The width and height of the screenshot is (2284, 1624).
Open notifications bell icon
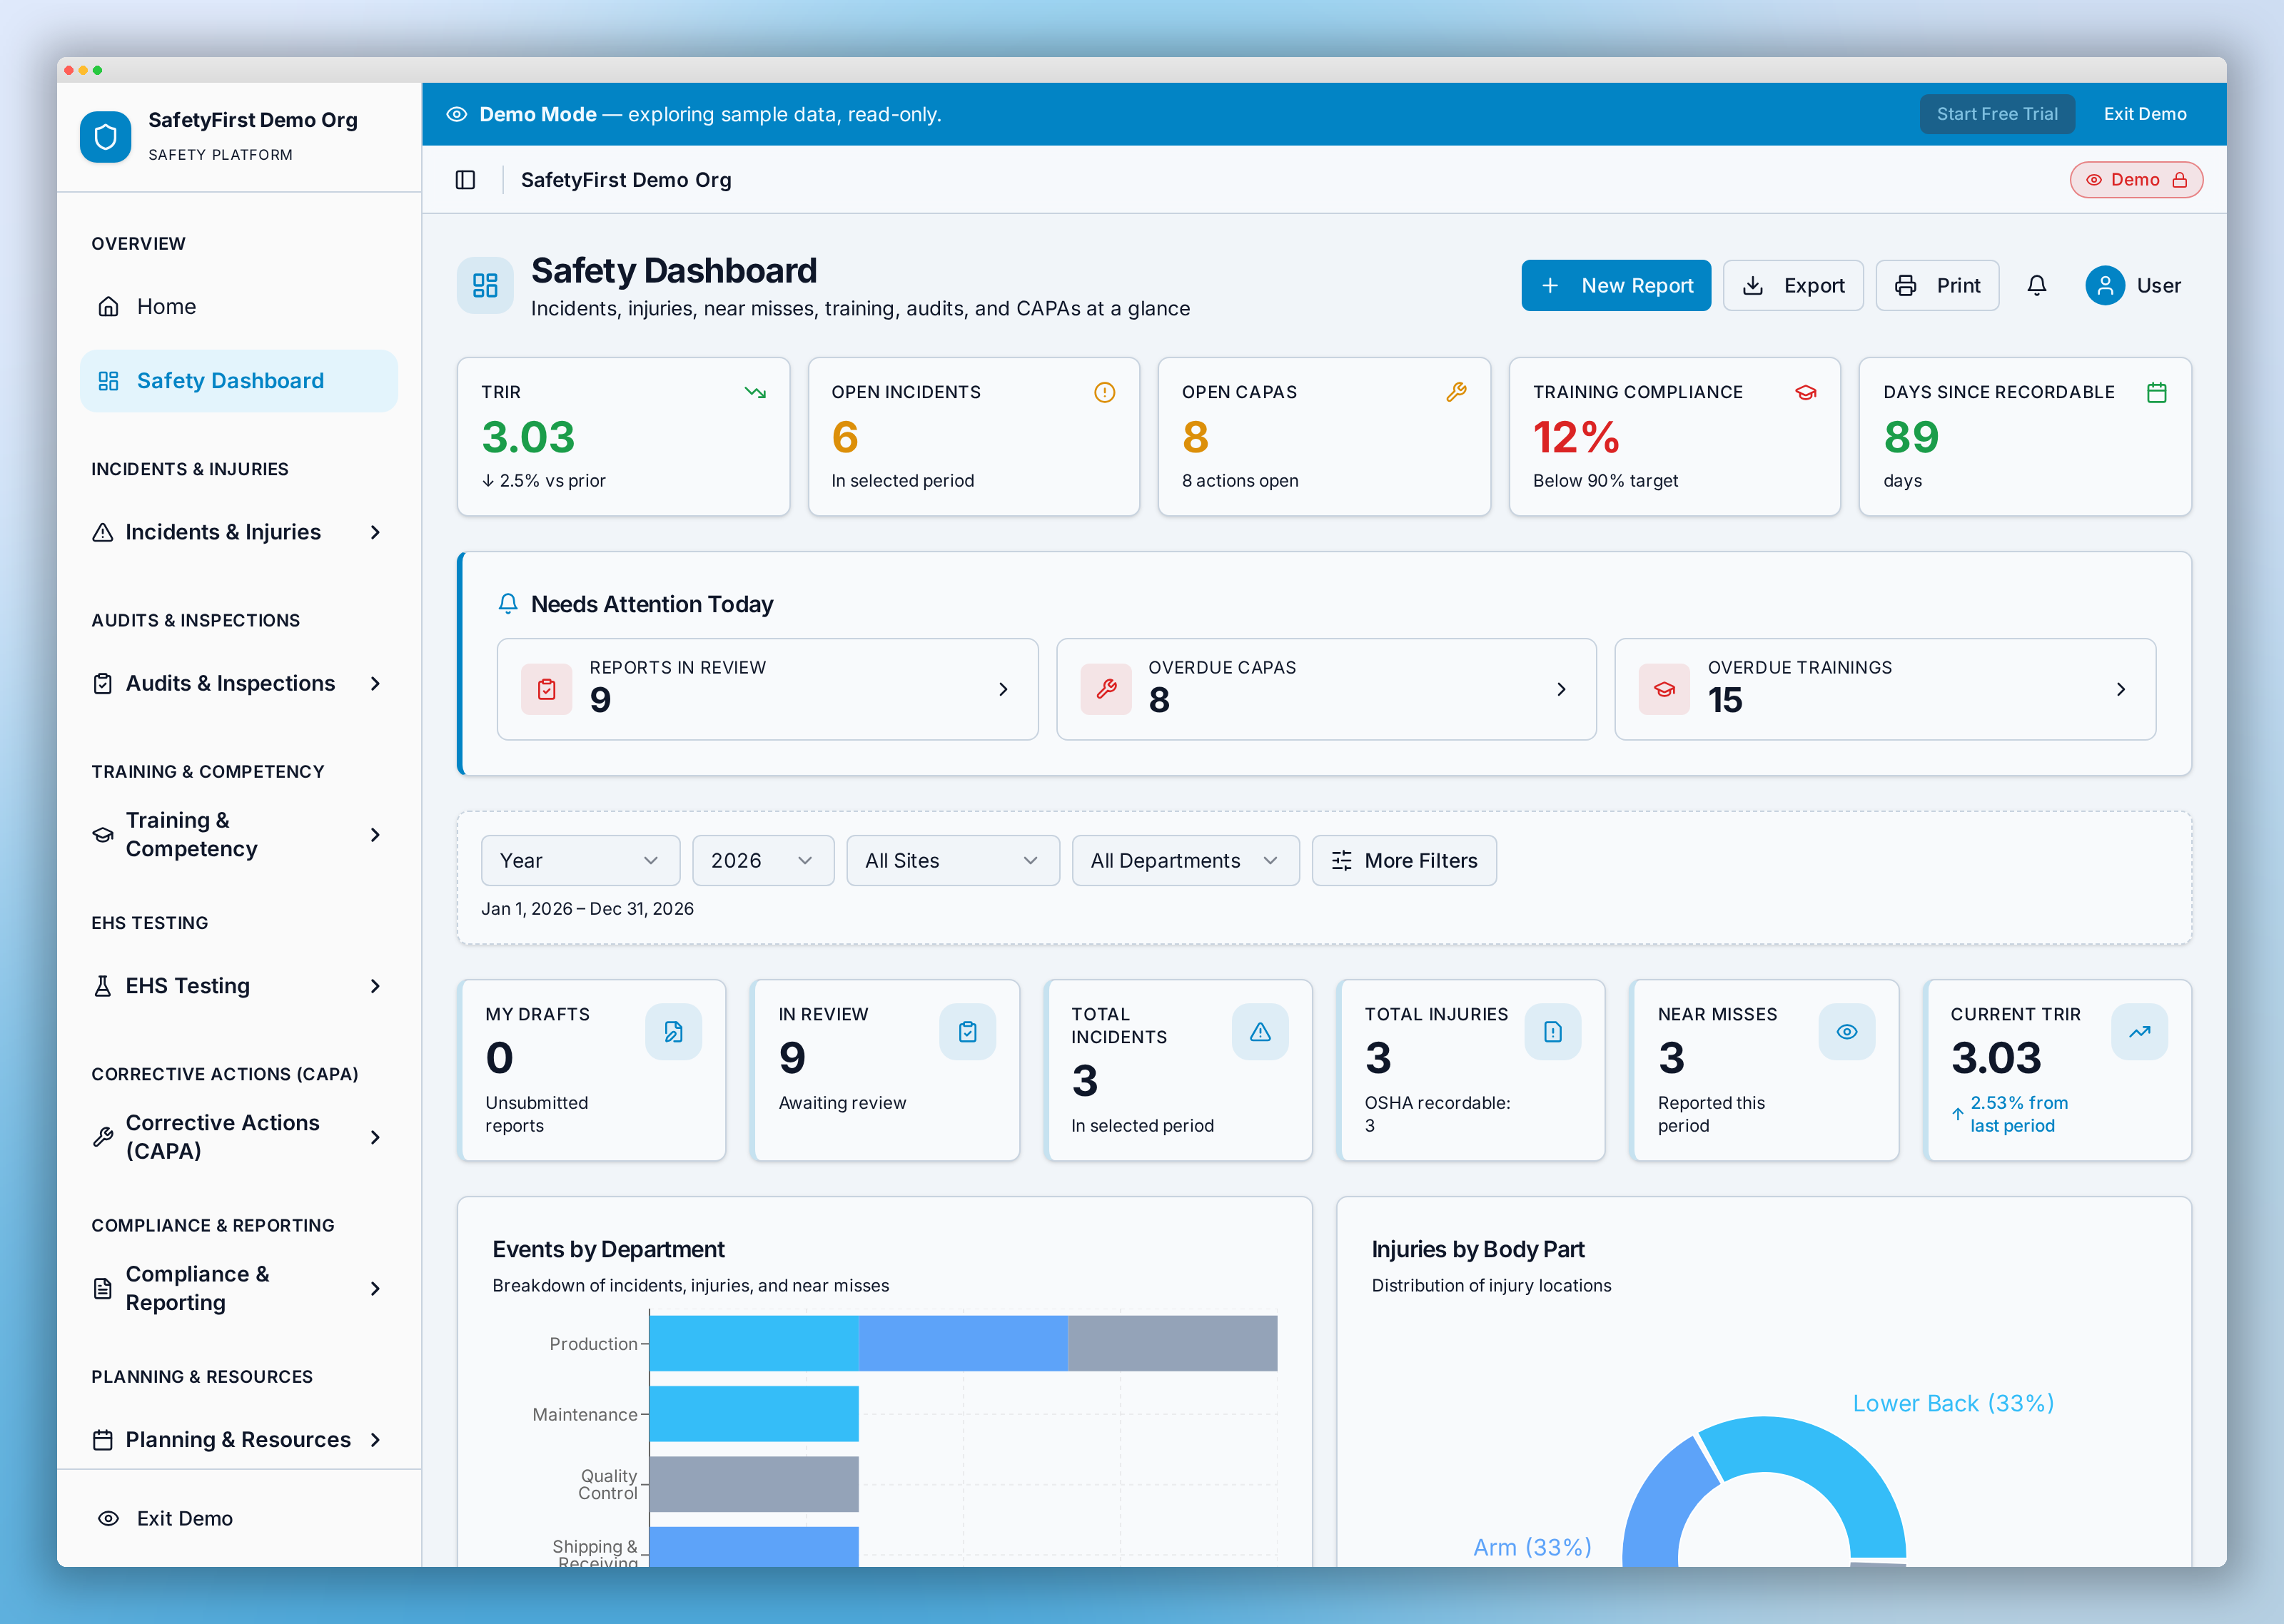2036,286
